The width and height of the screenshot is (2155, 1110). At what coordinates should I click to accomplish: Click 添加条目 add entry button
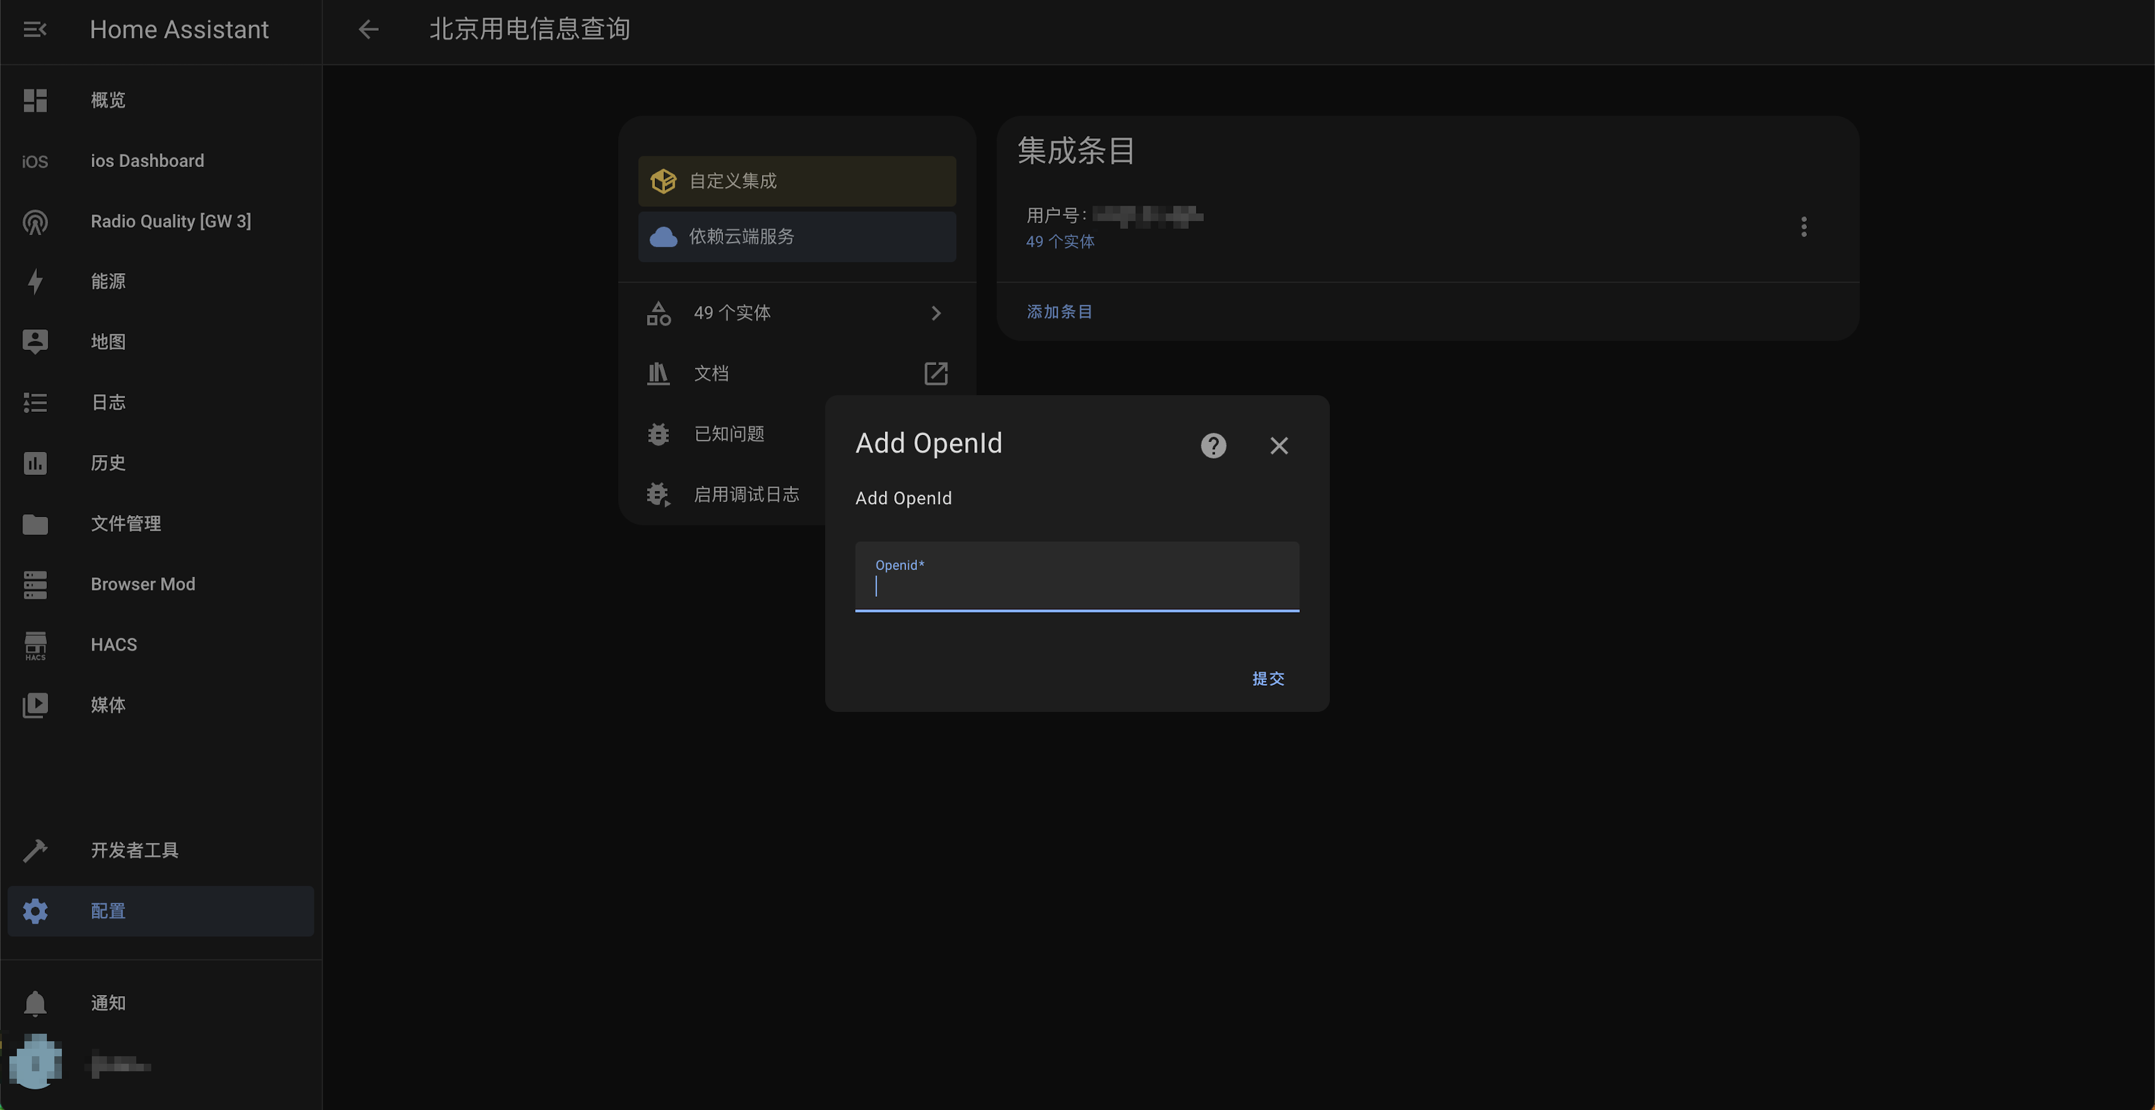pos(1059,312)
